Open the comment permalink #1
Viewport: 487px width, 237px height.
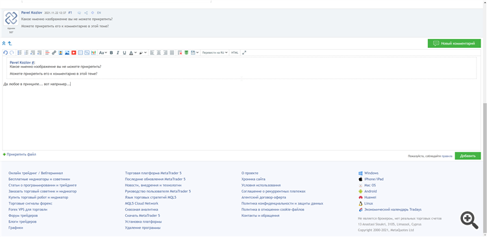click(70, 13)
